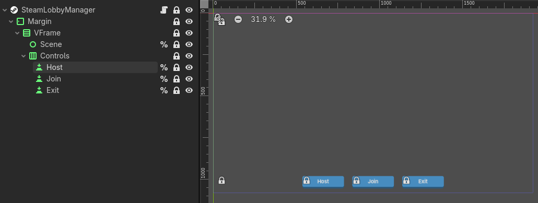Collapse the Margin tree node

[x=11, y=21]
